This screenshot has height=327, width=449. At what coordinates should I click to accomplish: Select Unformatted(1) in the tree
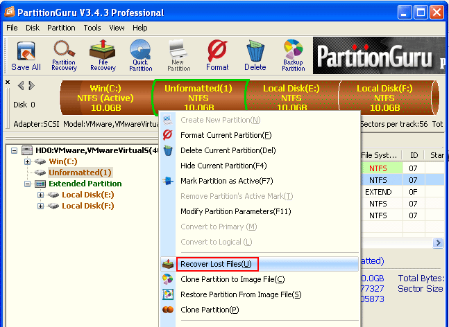(81, 173)
